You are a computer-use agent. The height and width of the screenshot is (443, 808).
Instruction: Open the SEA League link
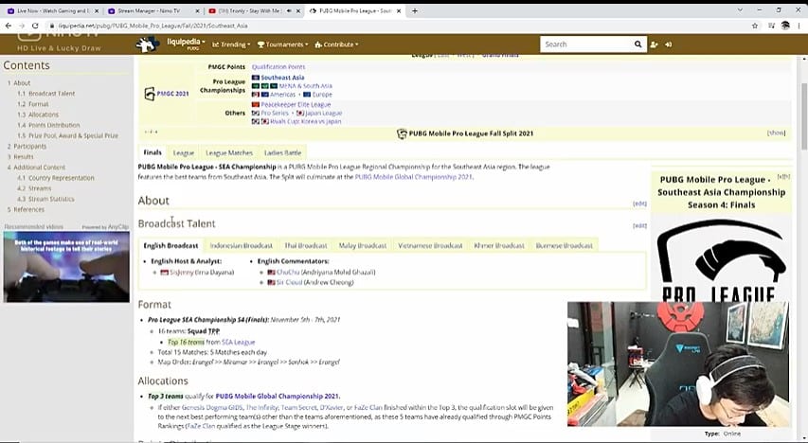click(238, 342)
